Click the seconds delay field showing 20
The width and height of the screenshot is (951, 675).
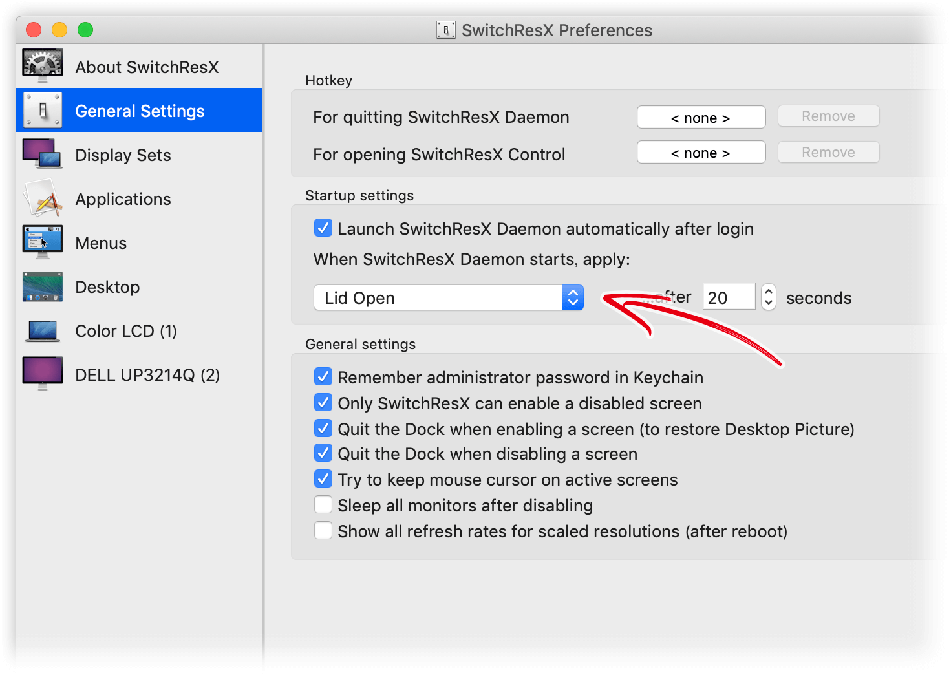pyautogui.click(x=729, y=297)
